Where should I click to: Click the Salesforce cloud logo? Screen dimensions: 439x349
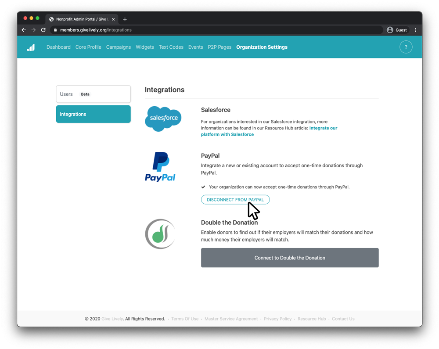pyautogui.click(x=163, y=119)
